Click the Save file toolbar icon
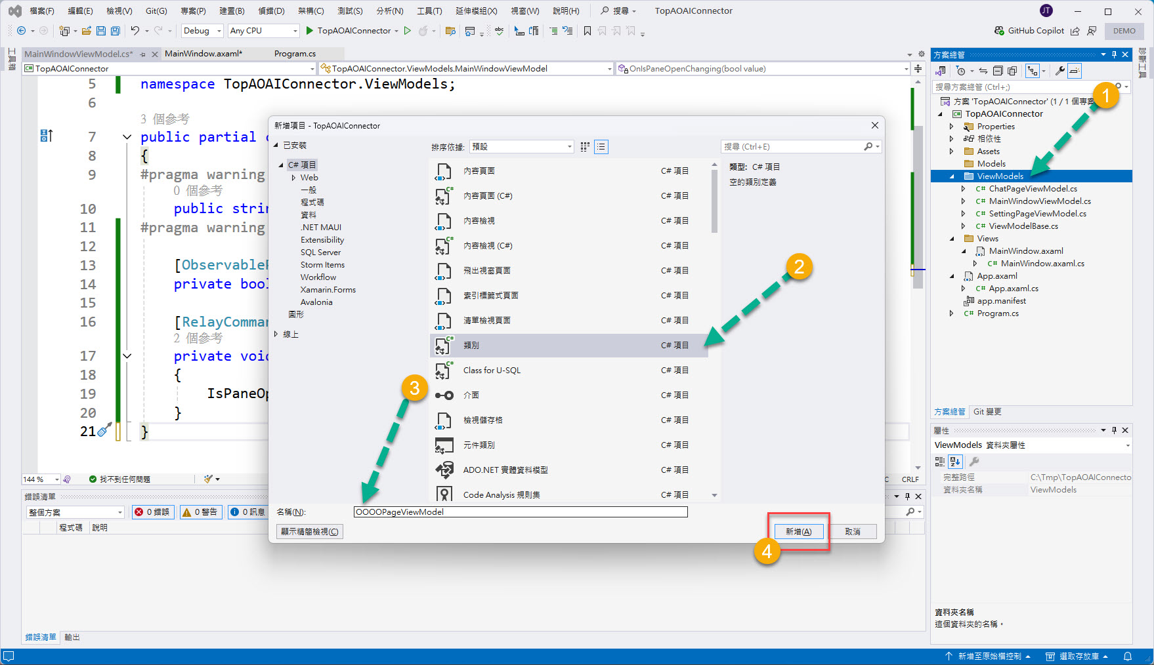 pyautogui.click(x=101, y=31)
